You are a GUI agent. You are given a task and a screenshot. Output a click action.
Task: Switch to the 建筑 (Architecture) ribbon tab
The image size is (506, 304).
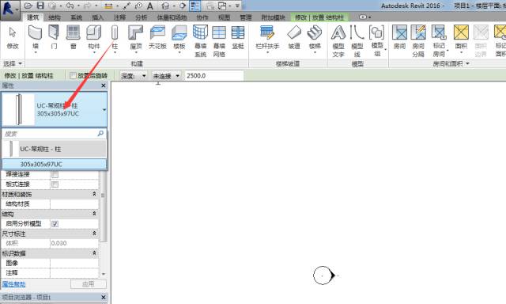33,17
